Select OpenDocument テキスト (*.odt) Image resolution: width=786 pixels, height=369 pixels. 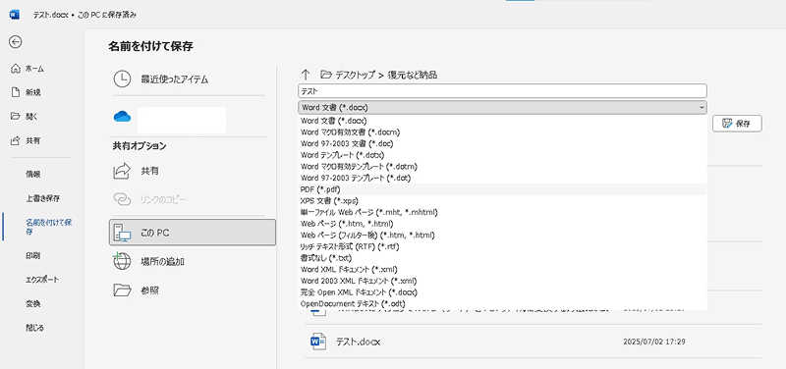502,303
